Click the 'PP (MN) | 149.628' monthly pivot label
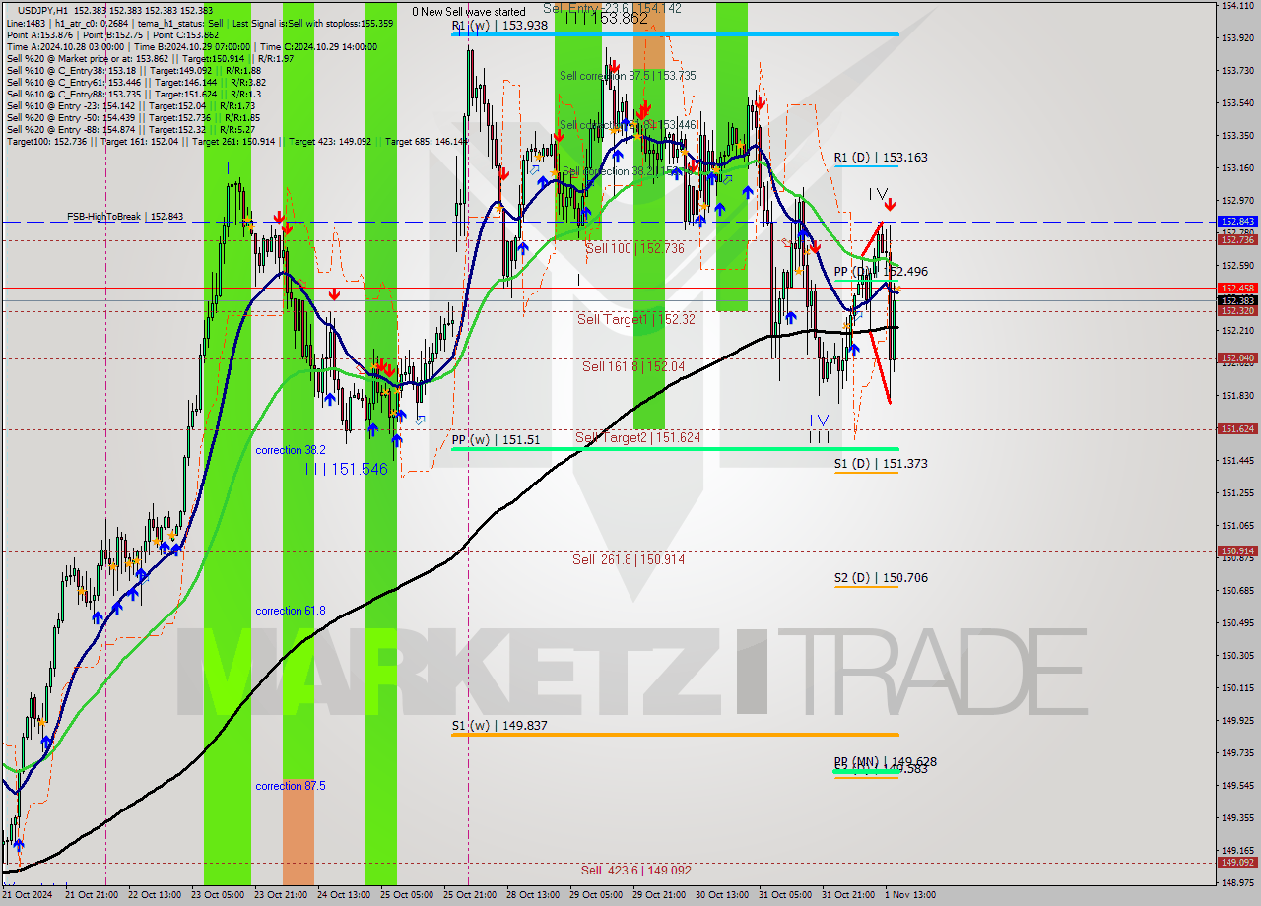Screen dimensions: 1261x906 (x=886, y=762)
